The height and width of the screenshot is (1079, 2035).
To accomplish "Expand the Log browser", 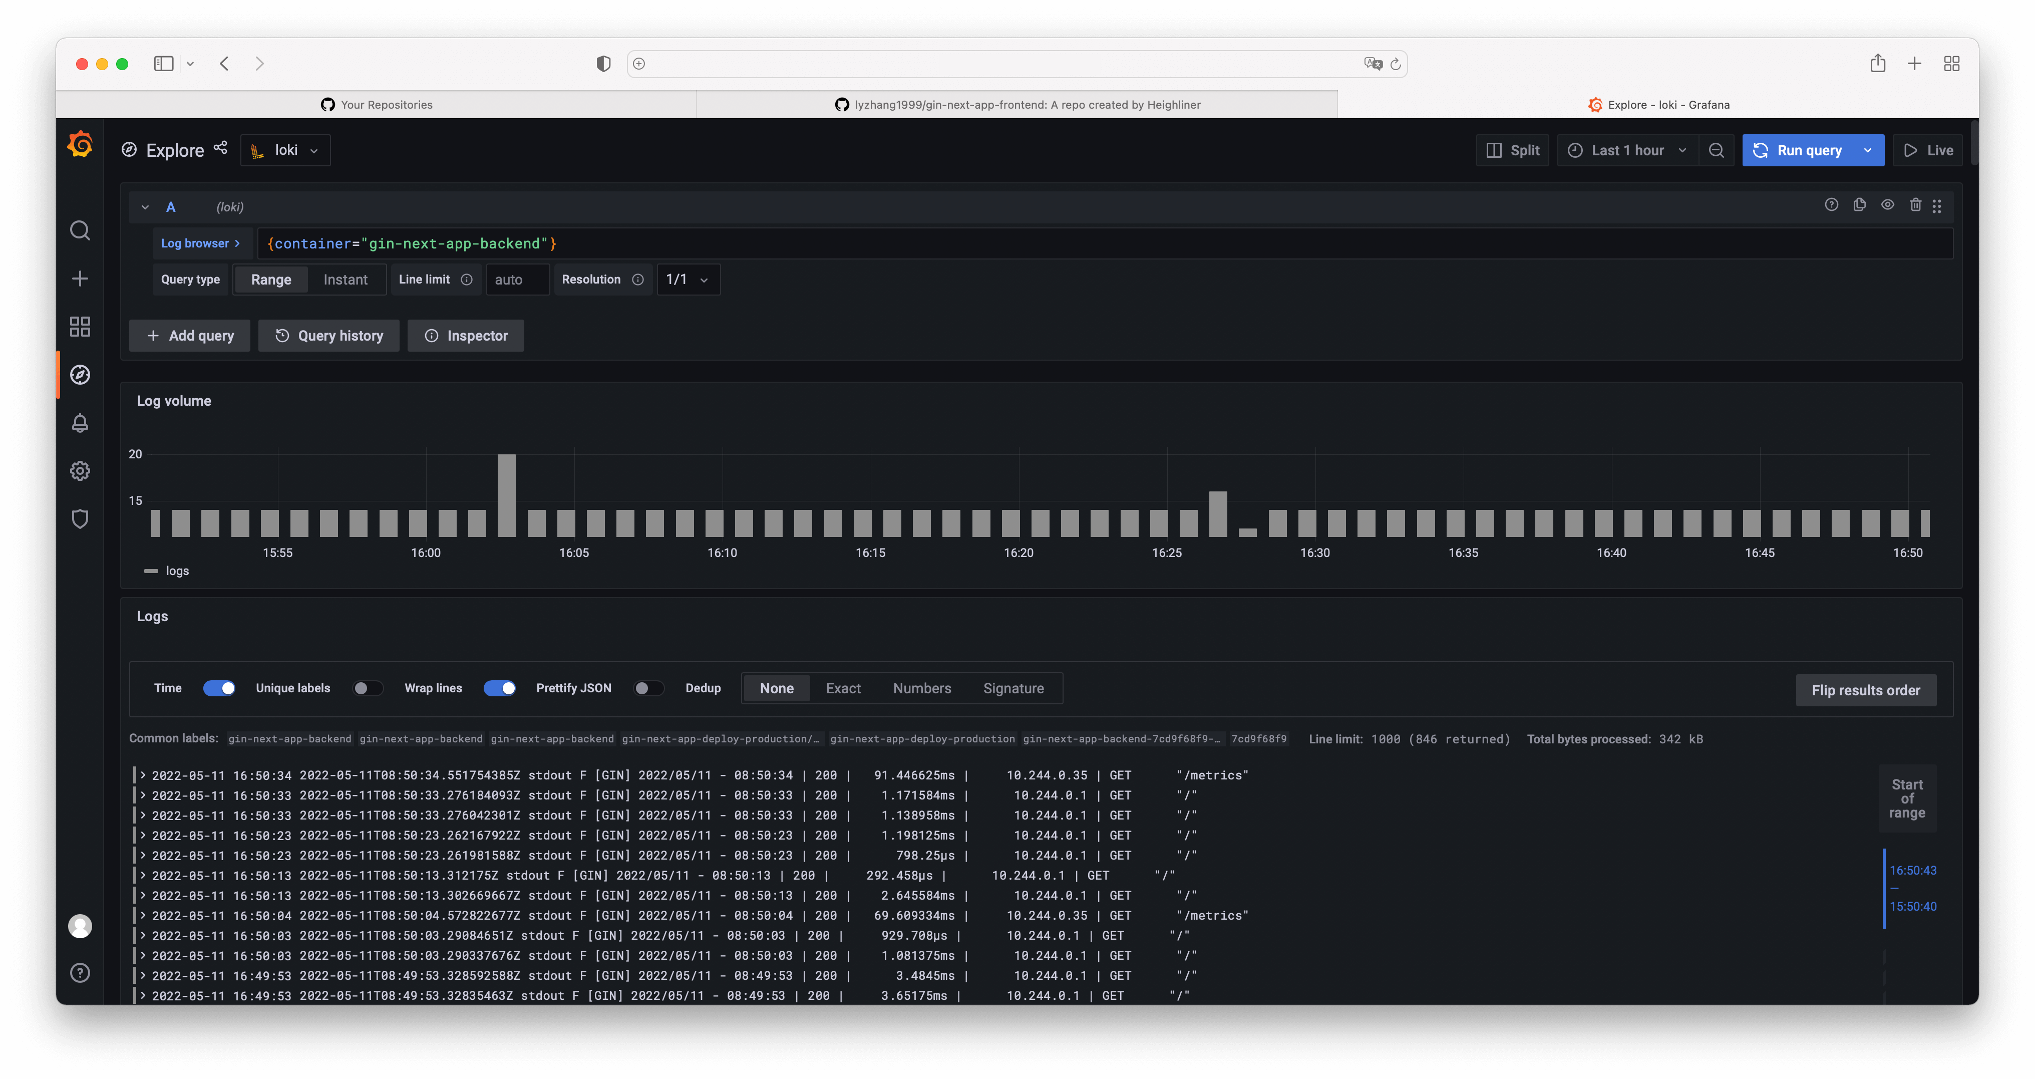I will [201, 243].
